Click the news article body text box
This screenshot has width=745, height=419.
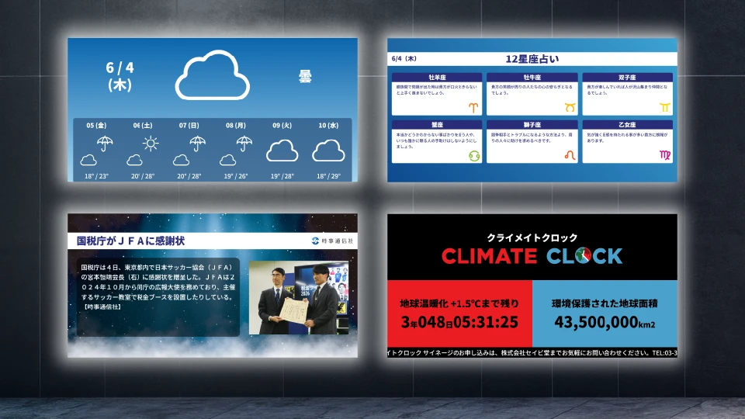(158, 297)
